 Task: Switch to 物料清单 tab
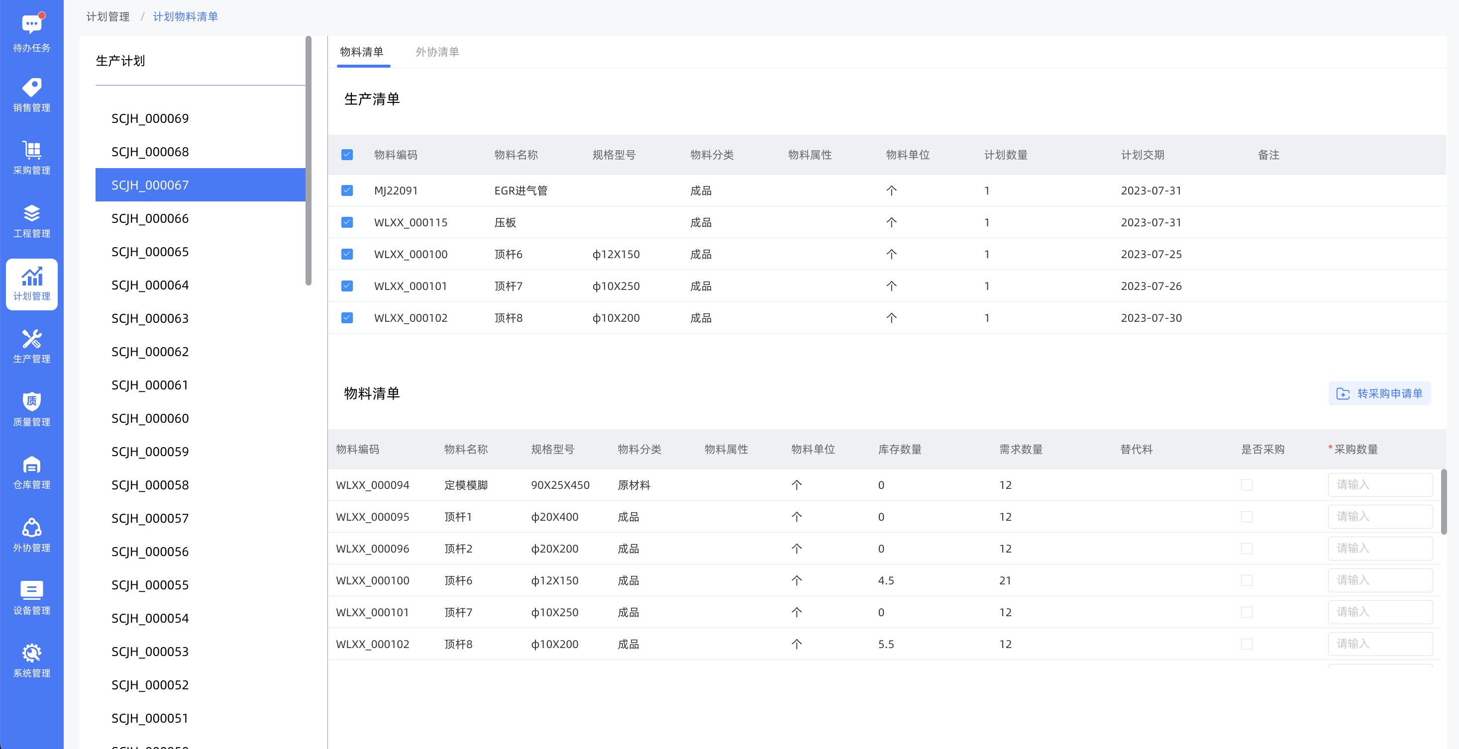(x=362, y=52)
